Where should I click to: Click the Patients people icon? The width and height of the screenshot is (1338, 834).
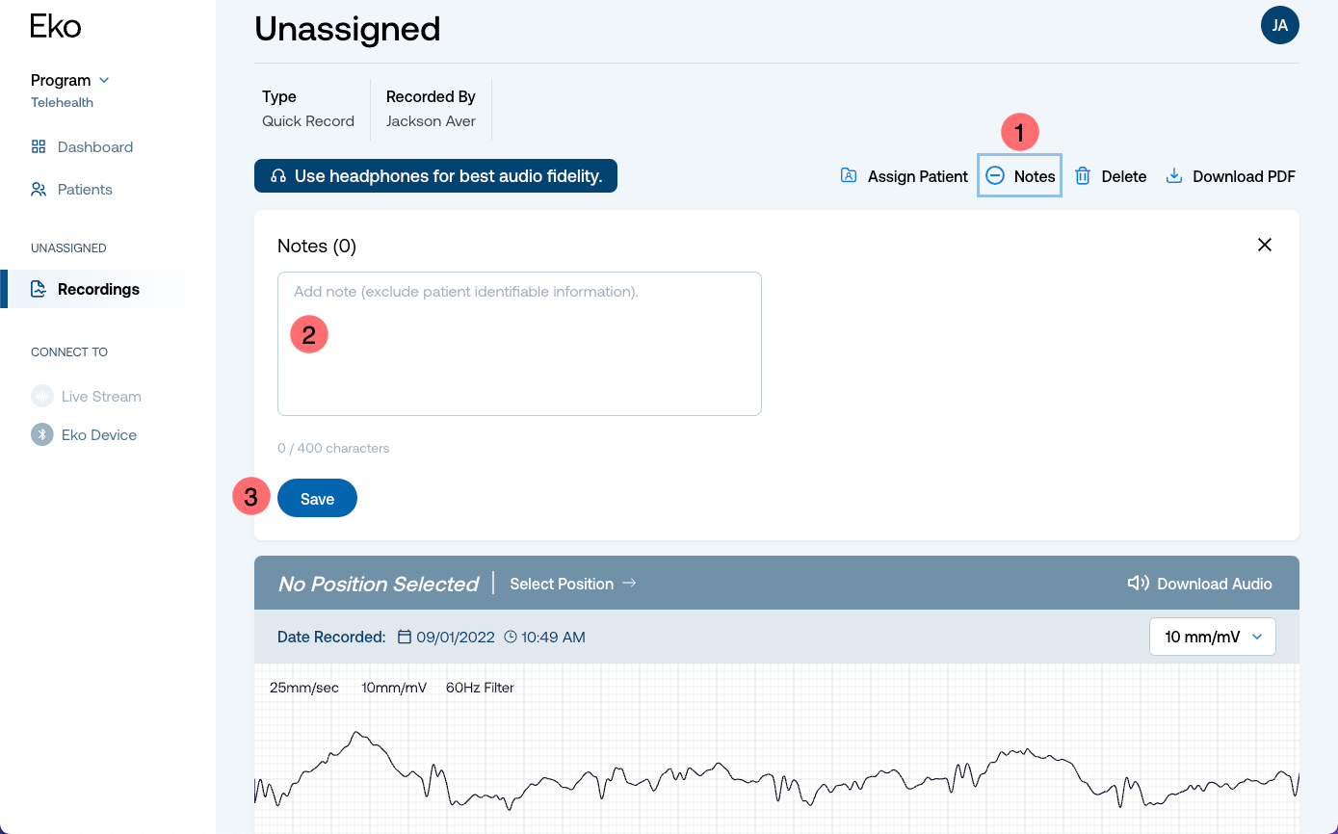click(x=39, y=190)
